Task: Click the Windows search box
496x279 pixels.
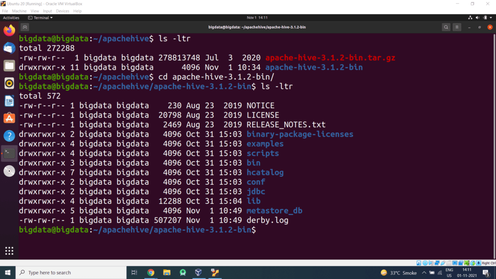Action: coord(71,272)
